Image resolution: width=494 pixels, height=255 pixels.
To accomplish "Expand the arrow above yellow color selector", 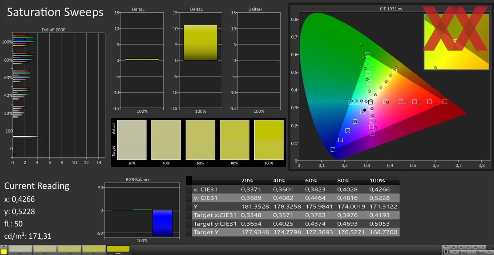I will (x=4, y=247).
